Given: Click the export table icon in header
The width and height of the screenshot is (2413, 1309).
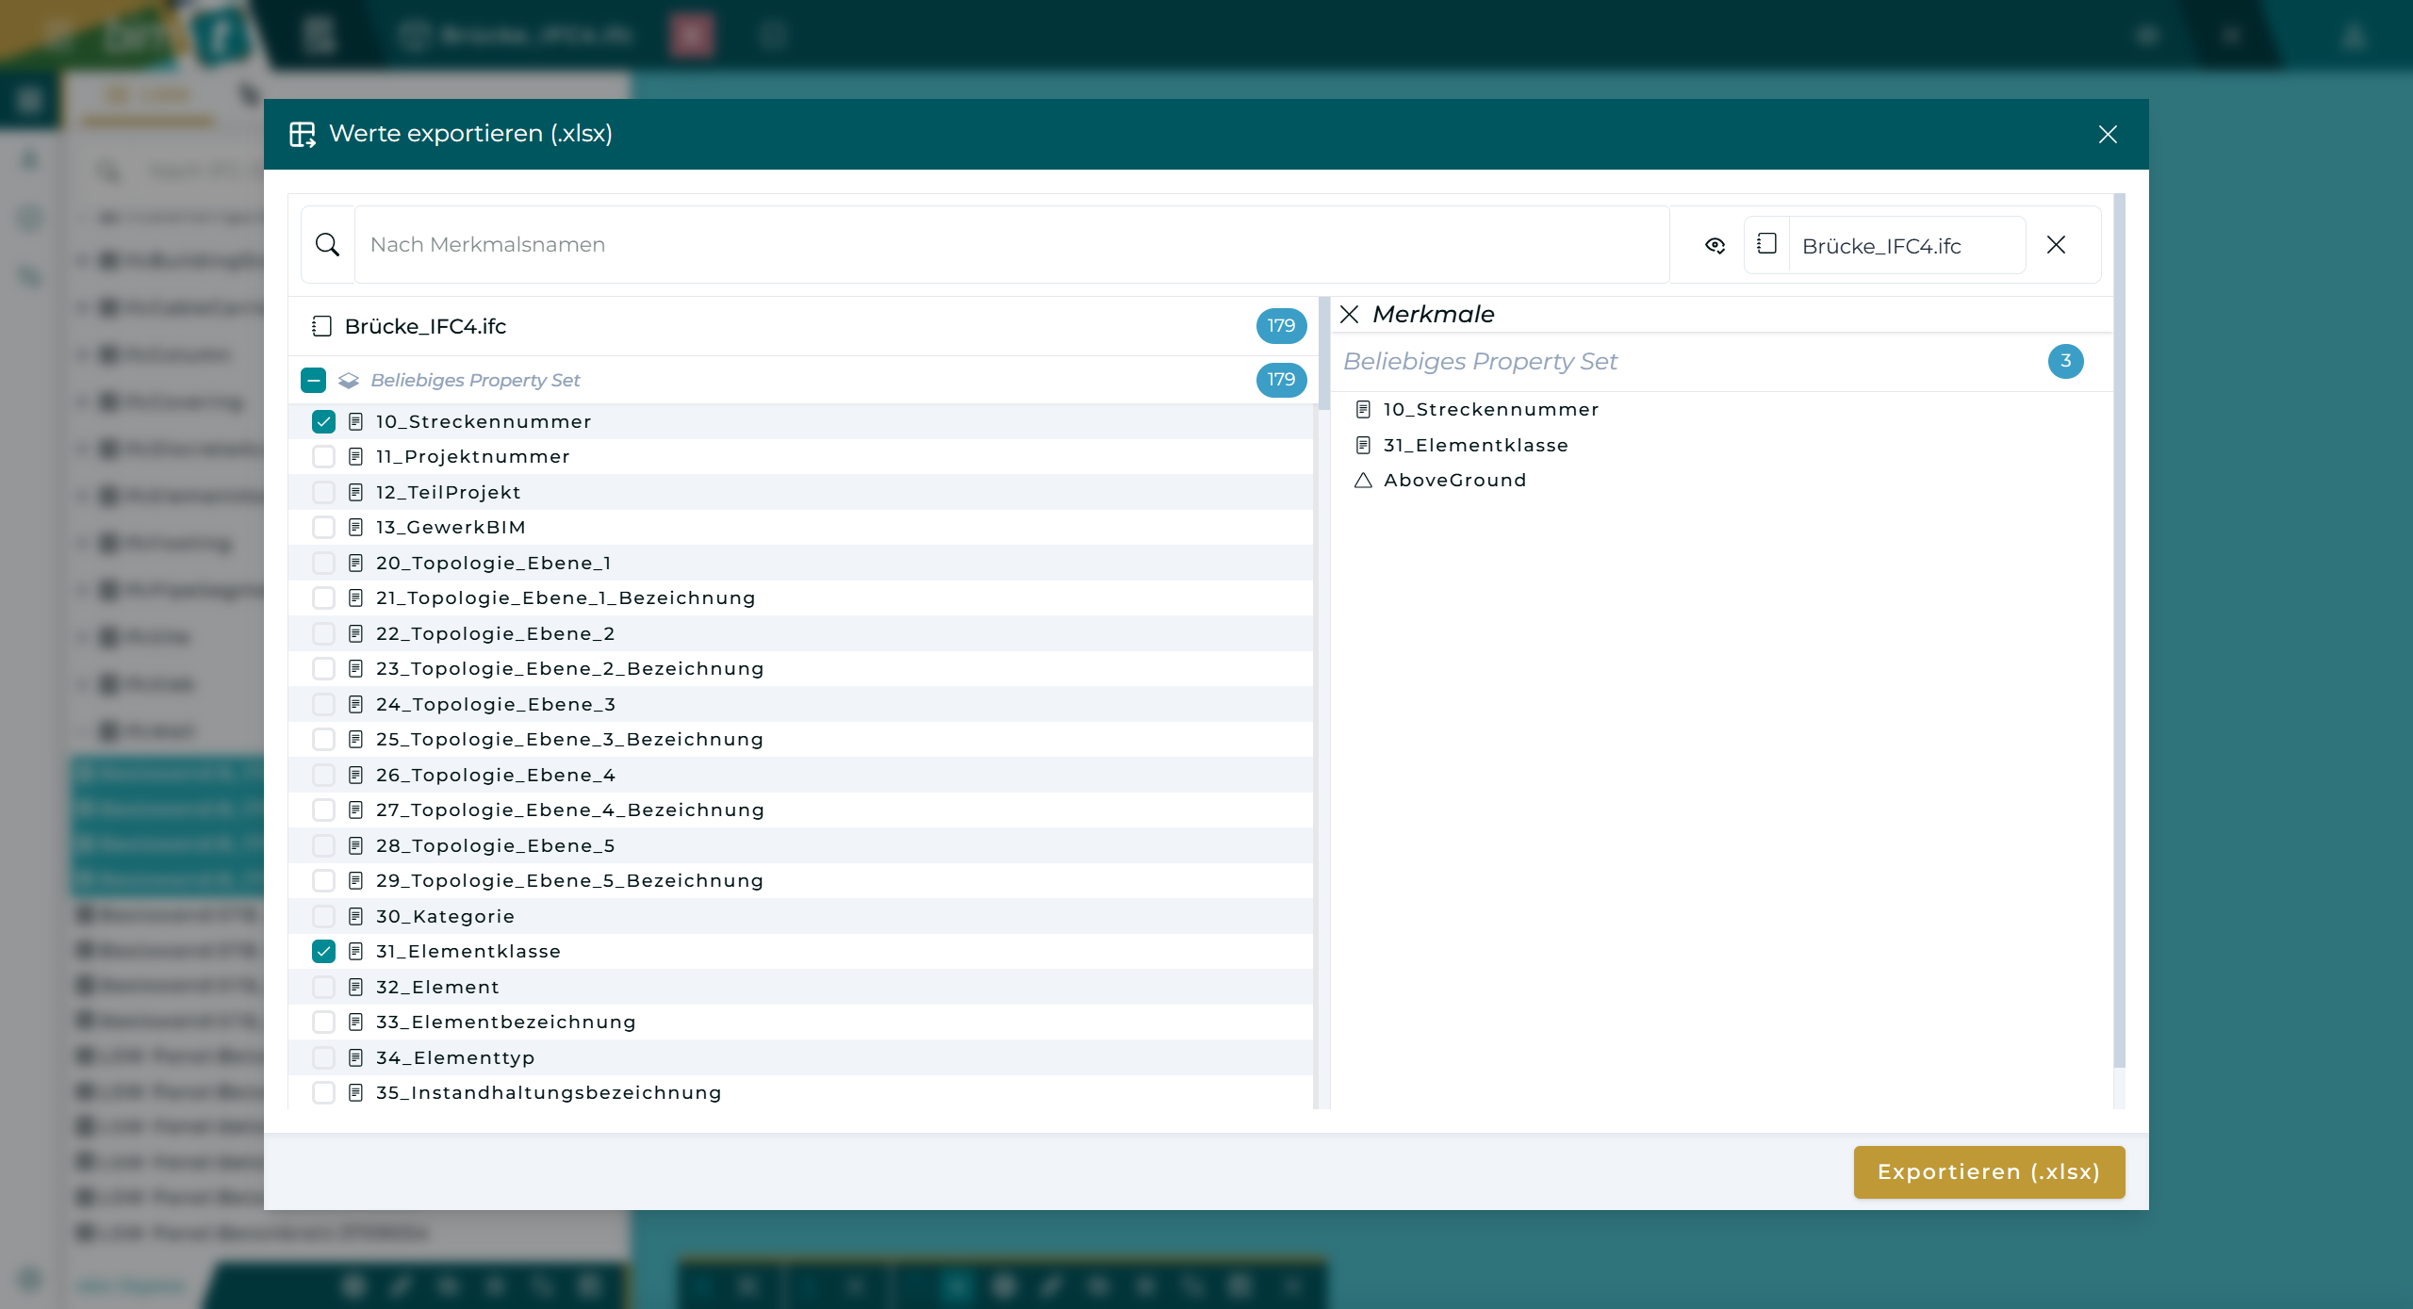Looking at the screenshot, I should [303, 135].
